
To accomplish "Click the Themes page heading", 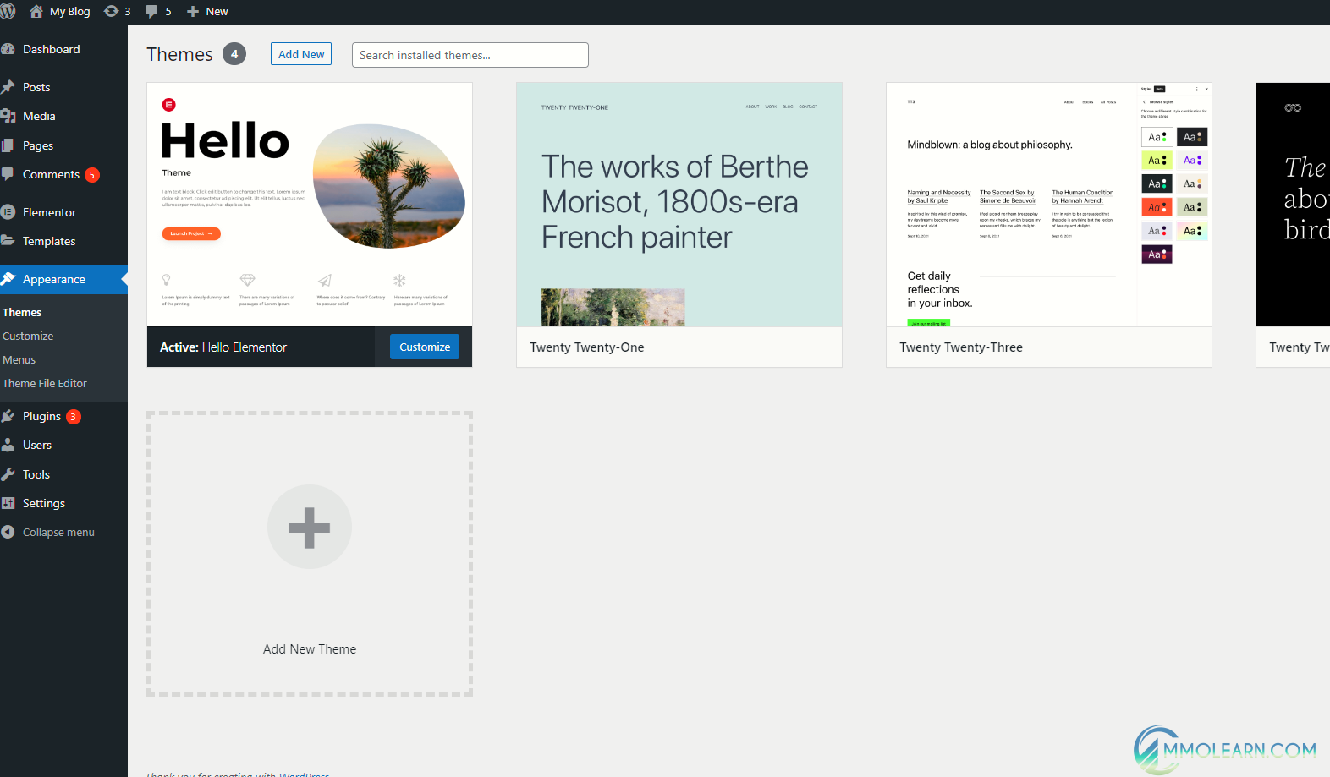I will point(179,54).
